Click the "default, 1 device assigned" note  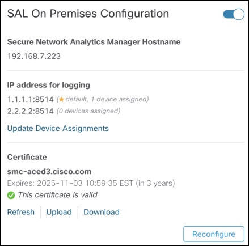pyautogui.click(x=103, y=99)
